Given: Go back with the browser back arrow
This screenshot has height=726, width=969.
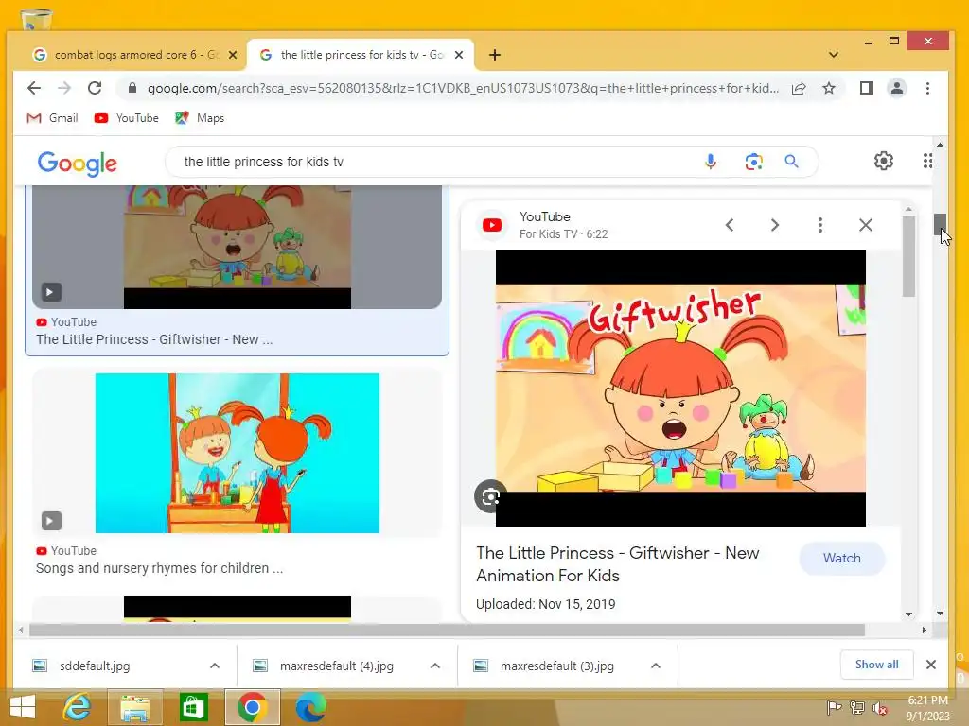Looking at the screenshot, I should pos(34,88).
